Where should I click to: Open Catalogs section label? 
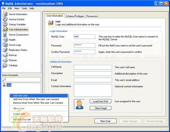coord(13,65)
